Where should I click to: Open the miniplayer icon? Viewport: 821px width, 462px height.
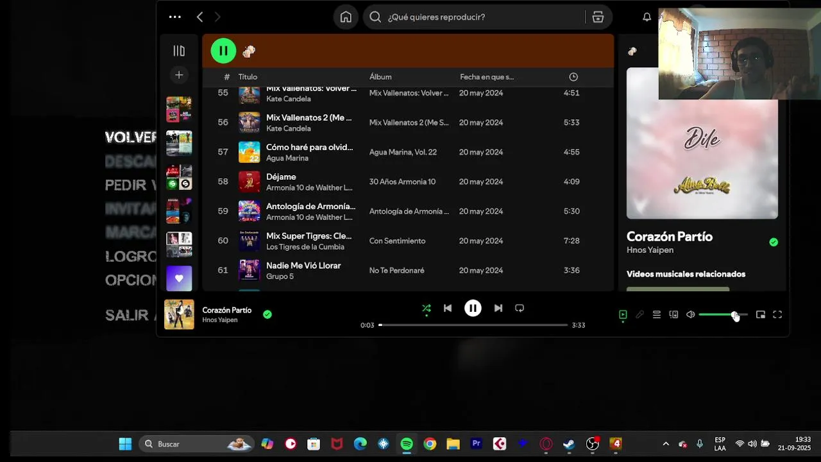[761, 315]
